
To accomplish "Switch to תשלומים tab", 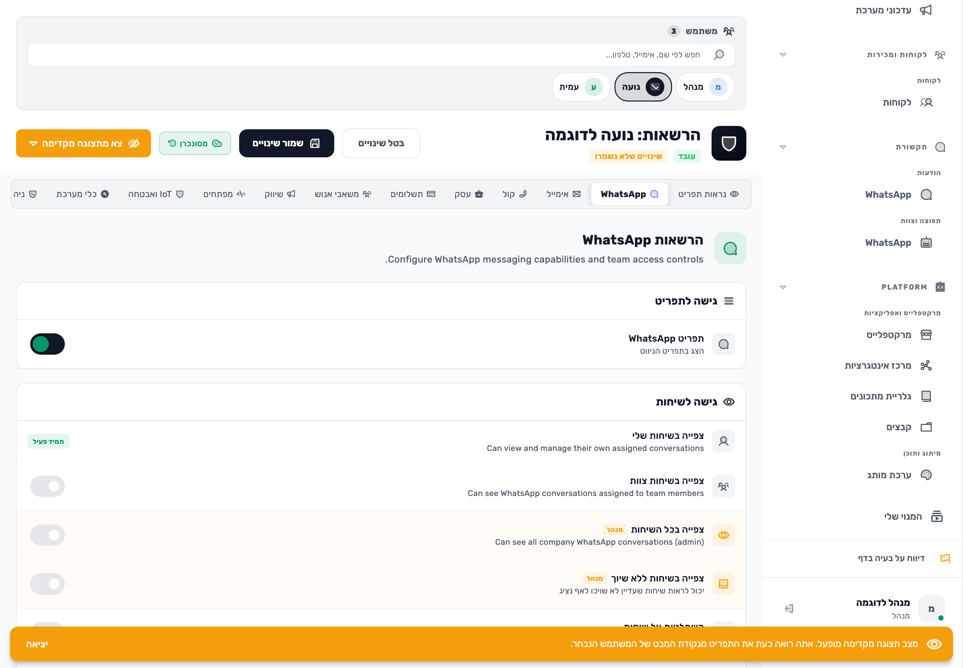I will [413, 194].
